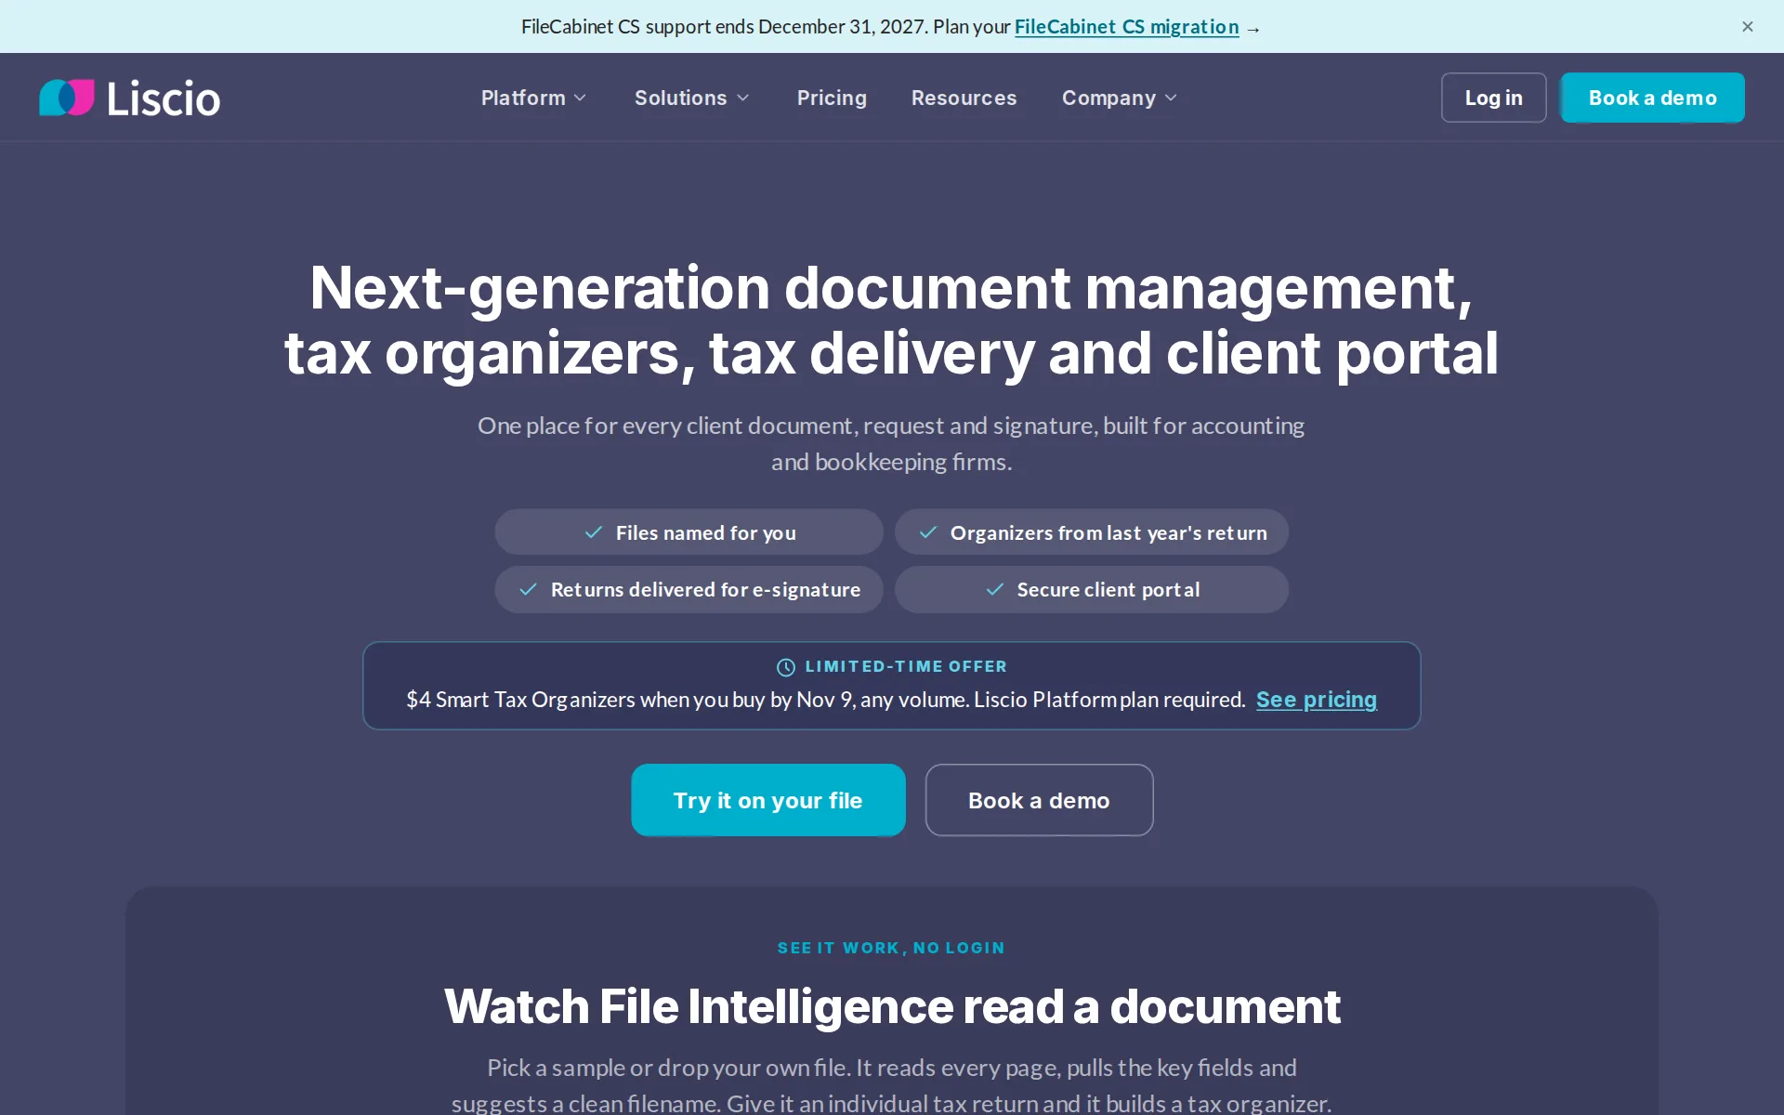Click Book a demo button below the offer
Screen dimensions: 1784x1115
[1039, 800]
